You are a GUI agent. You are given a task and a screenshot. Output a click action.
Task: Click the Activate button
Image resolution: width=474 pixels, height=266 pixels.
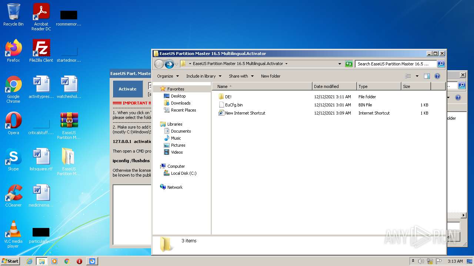(x=127, y=89)
